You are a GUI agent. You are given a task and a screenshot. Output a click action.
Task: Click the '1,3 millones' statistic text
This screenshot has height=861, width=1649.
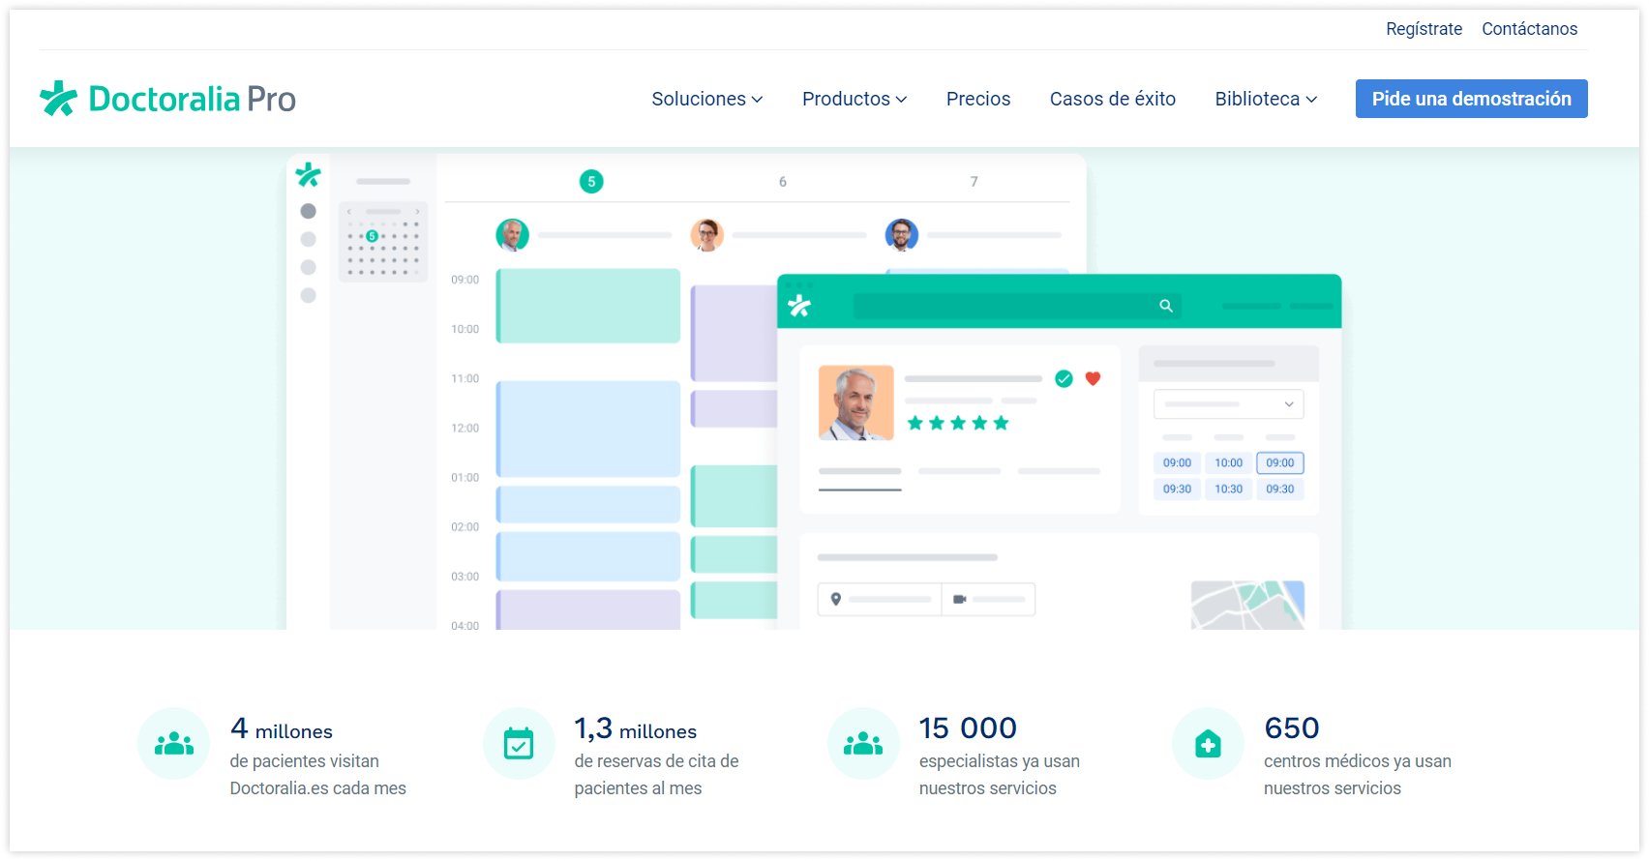point(636,728)
